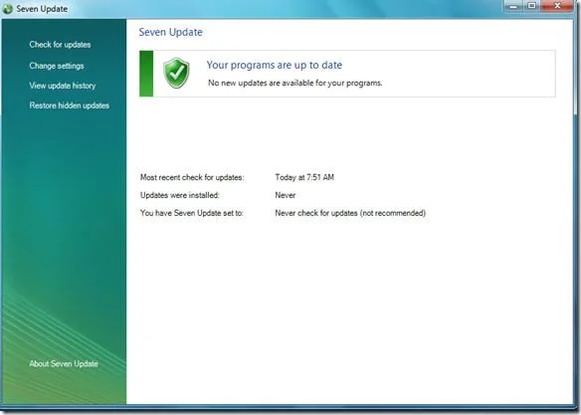The height and width of the screenshot is (415, 581).
Task: Click 'Never check for updates (not recommended)' text
Action: pyautogui.click(x=350, y=213)
